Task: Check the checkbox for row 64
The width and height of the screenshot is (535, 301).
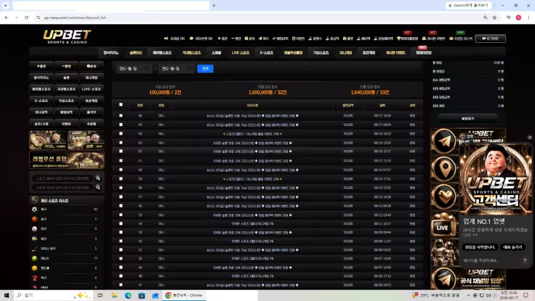Action: tap(121, 133)
